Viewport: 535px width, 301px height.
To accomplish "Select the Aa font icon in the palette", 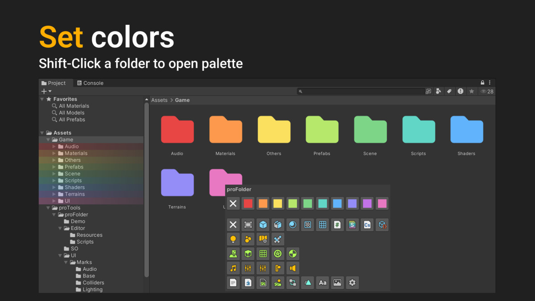I will (x=322, y=283).
